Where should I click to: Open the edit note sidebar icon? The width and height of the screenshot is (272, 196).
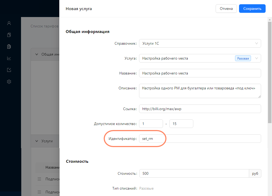[9, 70]
